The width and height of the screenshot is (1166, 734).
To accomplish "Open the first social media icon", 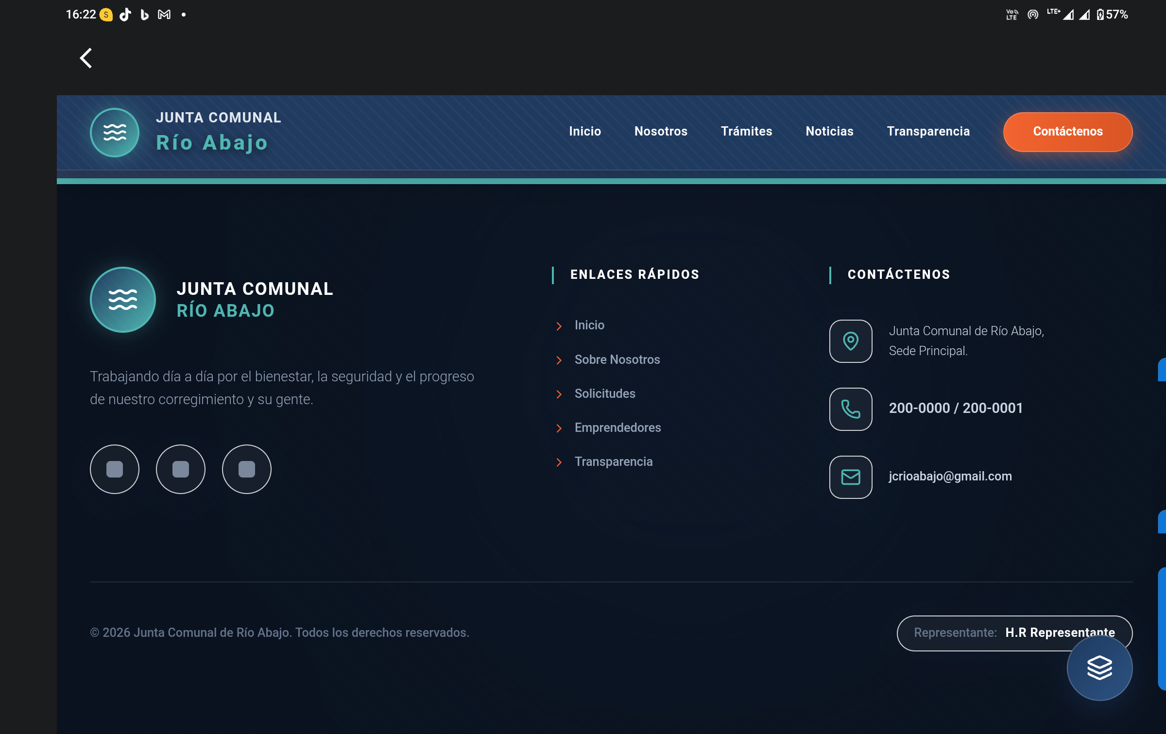I will 115,469.
